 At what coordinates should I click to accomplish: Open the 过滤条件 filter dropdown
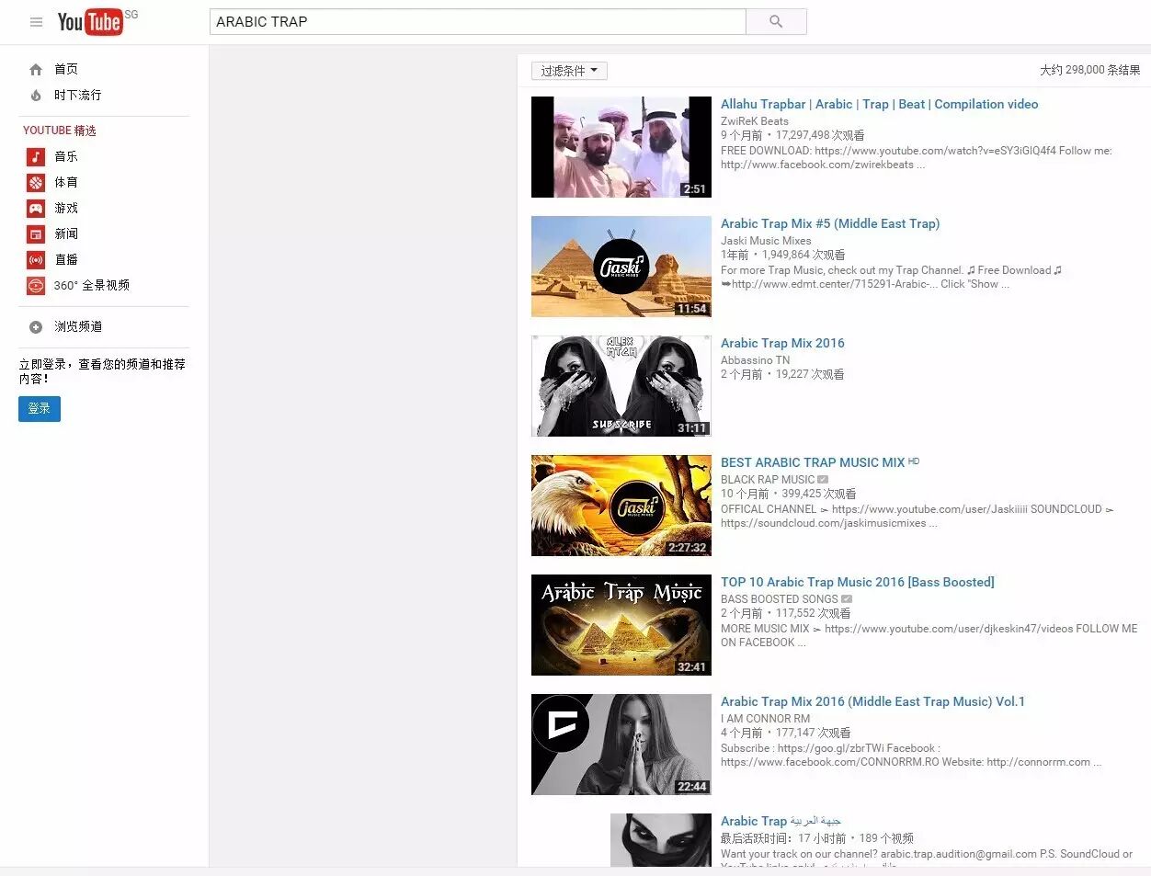(x=569, y=71)
